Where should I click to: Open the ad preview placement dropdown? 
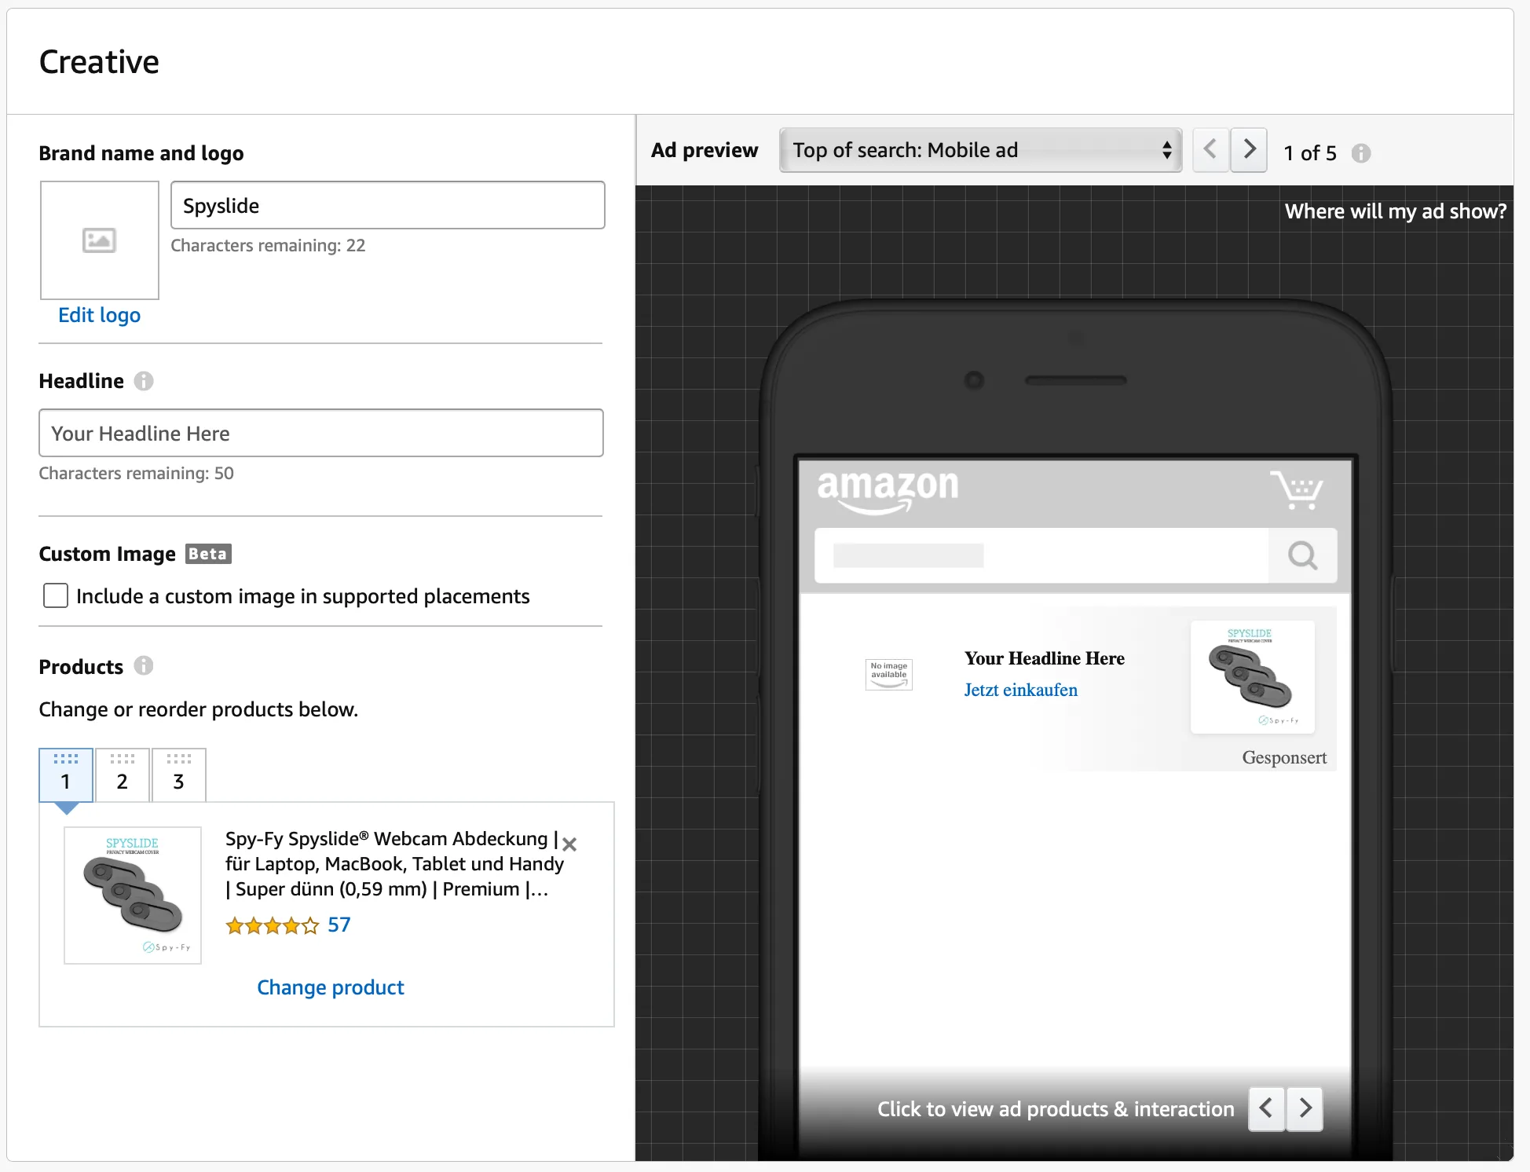(x=981, y=150)
